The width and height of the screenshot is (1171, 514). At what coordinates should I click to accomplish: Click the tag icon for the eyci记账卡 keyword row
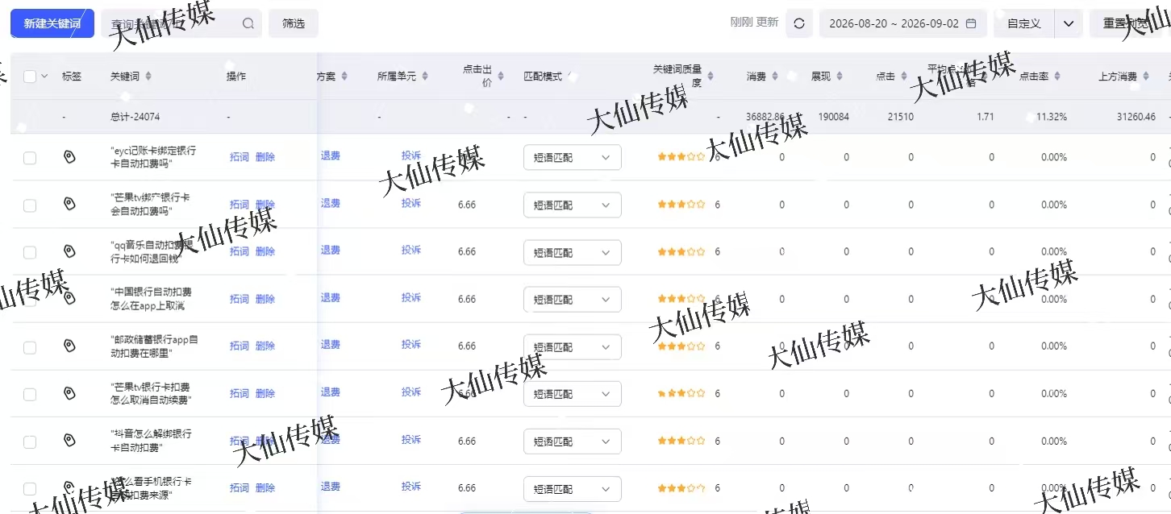tap(69, 157)
